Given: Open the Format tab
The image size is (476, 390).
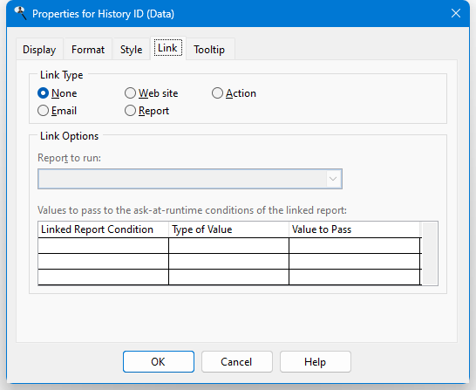Looking at the screenshot, I should pyautogui.click(x=88, y=50).
